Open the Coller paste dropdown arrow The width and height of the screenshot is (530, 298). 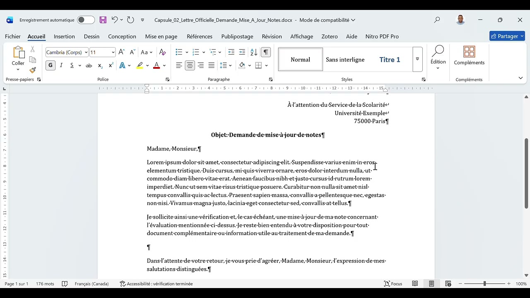(x=18, y=69)
